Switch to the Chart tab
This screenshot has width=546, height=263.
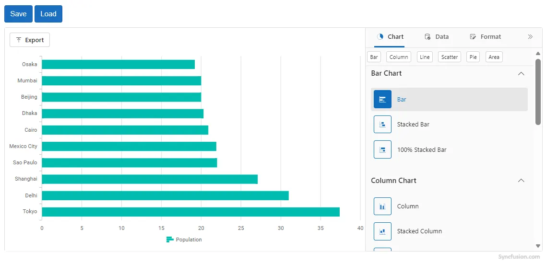coord(390,36)
